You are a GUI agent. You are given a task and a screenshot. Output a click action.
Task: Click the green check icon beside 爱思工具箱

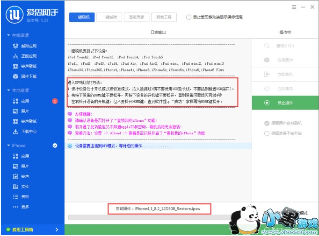[8, 230]
